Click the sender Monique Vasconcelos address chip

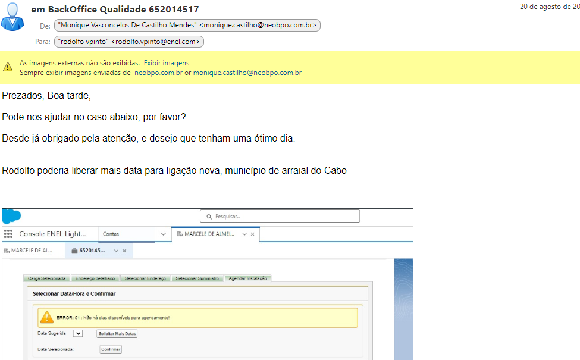187,25
